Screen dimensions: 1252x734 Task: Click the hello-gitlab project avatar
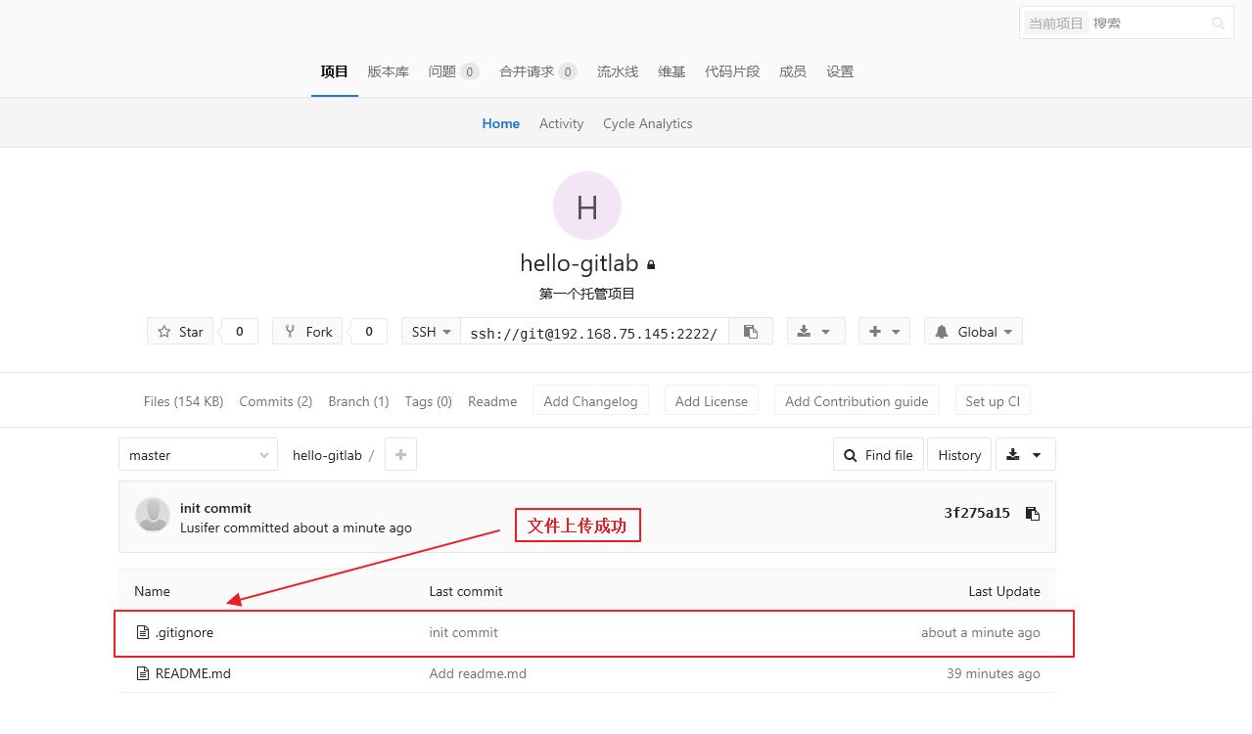click(x=586, y=206)
